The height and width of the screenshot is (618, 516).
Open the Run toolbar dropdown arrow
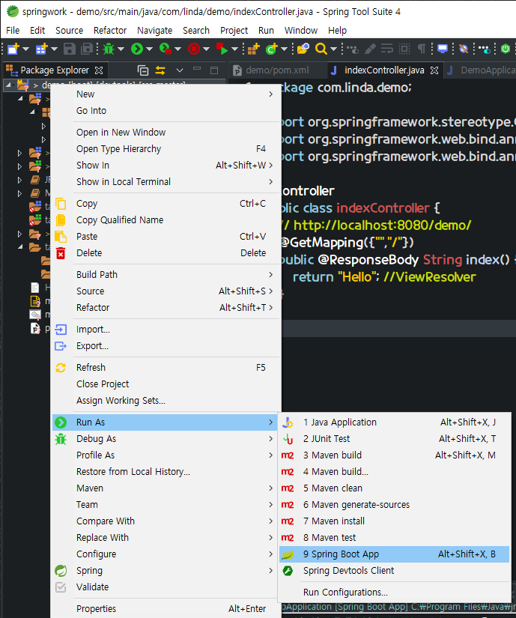149,49
